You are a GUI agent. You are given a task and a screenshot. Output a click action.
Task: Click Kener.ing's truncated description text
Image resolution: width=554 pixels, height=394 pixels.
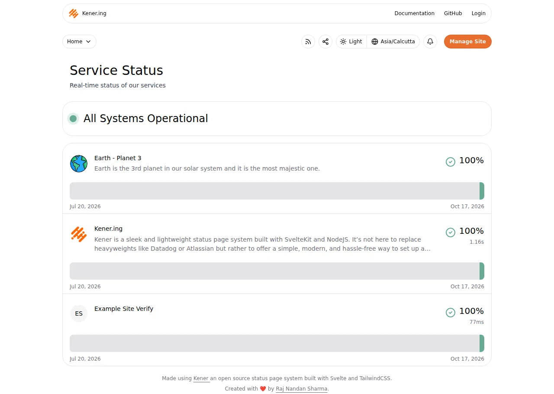(x=262, y=244)
